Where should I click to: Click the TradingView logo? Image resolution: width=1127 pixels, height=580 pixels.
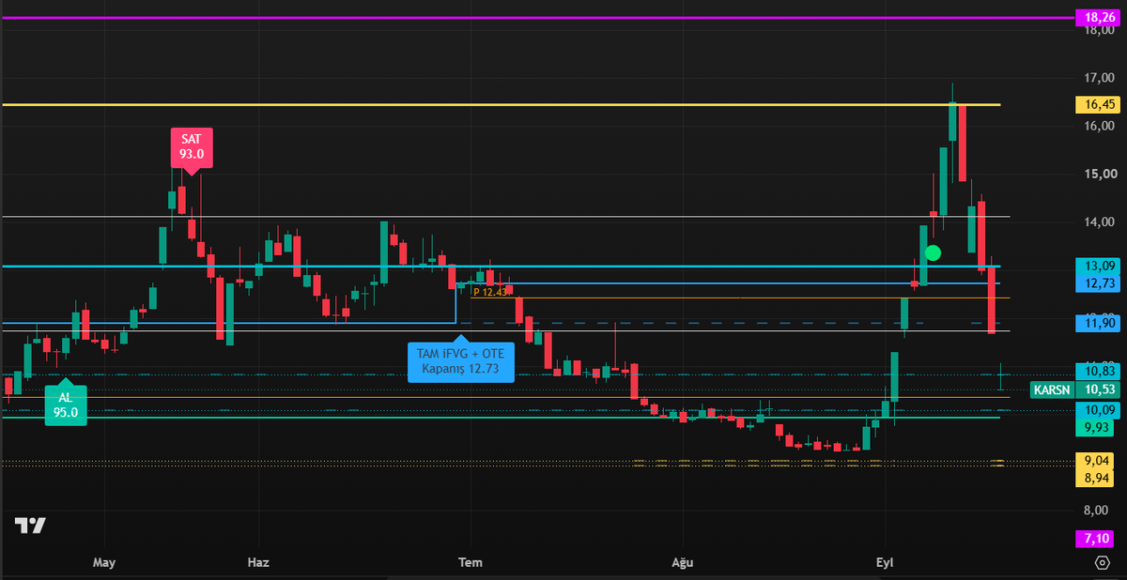30,526
